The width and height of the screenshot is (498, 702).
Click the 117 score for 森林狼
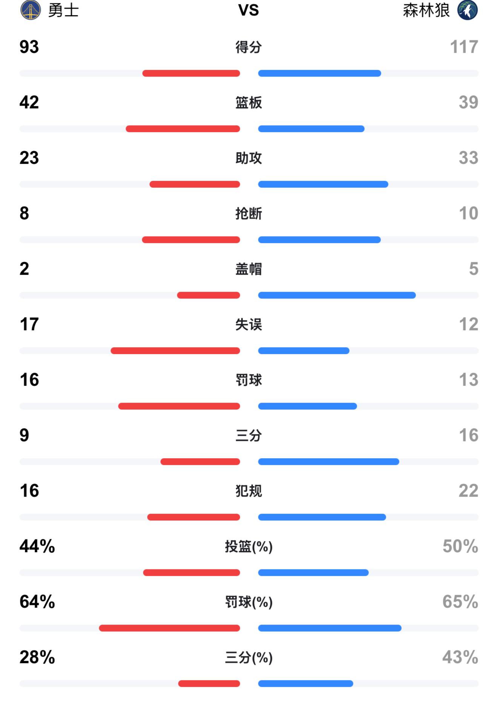point(464,47)
